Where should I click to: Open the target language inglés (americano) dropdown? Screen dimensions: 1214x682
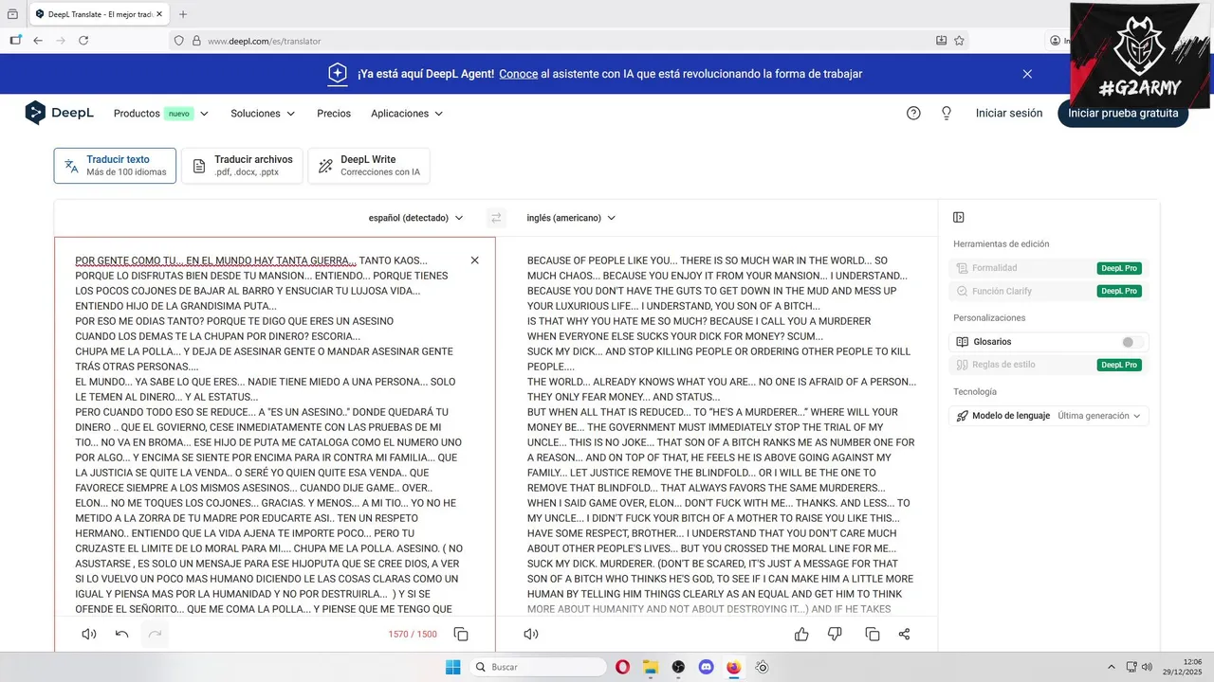[572, 218]
